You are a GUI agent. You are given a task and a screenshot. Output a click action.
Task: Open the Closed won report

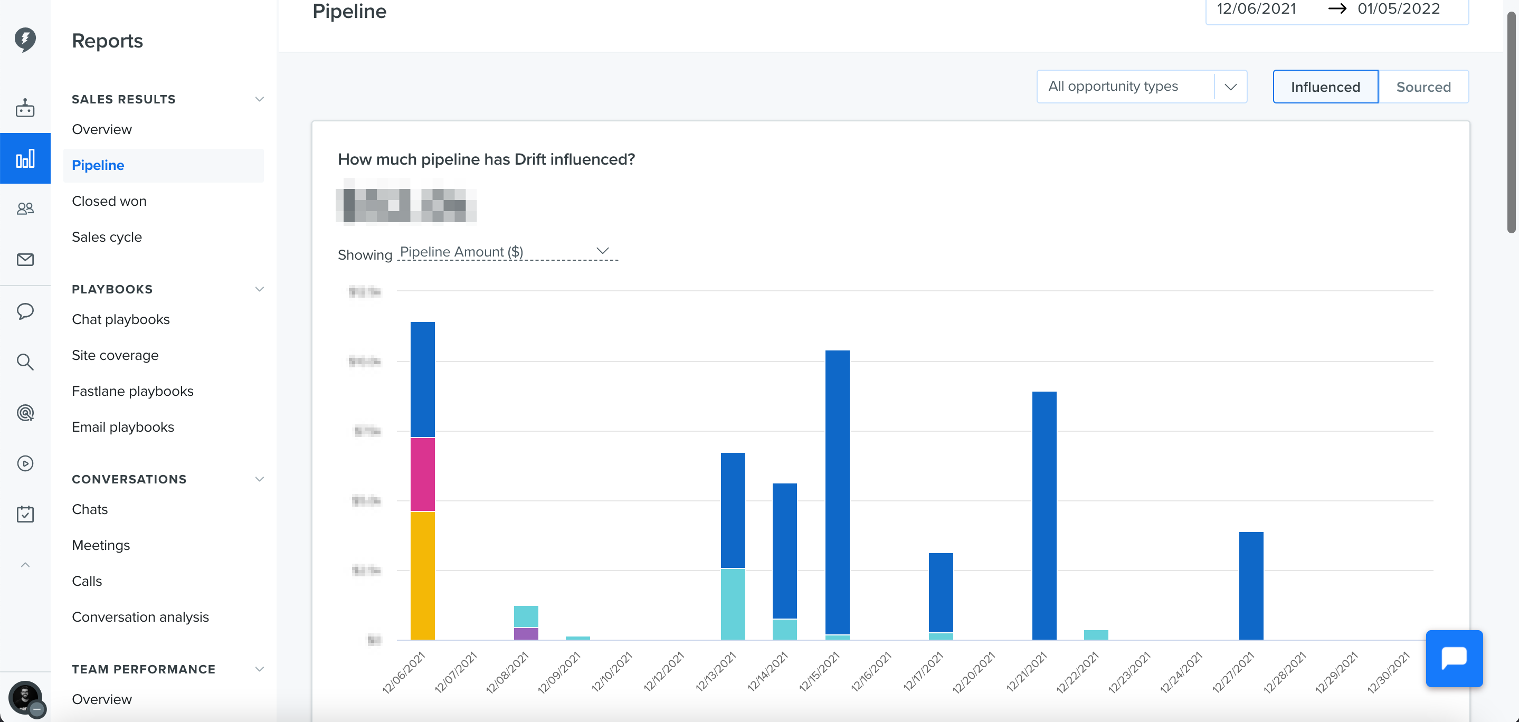click(109, 201)
